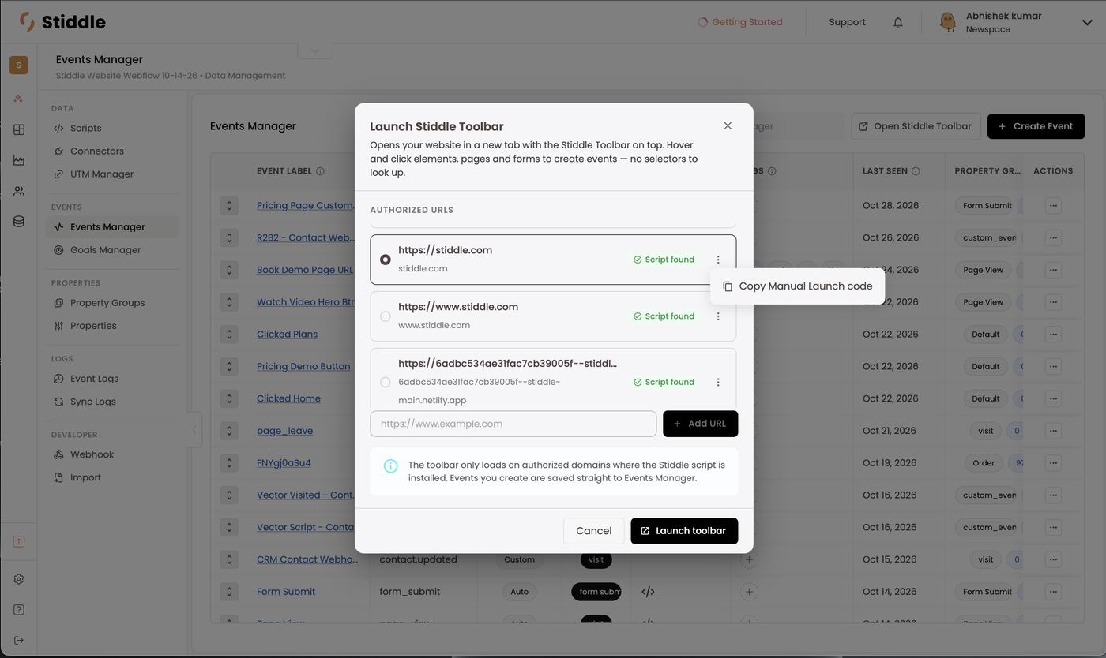
Task: Click the info icon beside LAST SEEN
Action: [916, 171]
